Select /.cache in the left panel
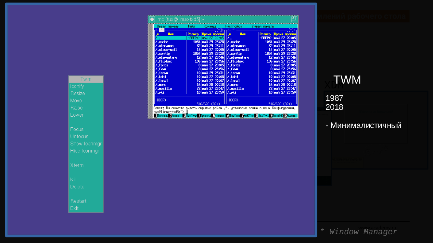Image resolution: width=433 pixels, height=243 pixels. point(190,42)
